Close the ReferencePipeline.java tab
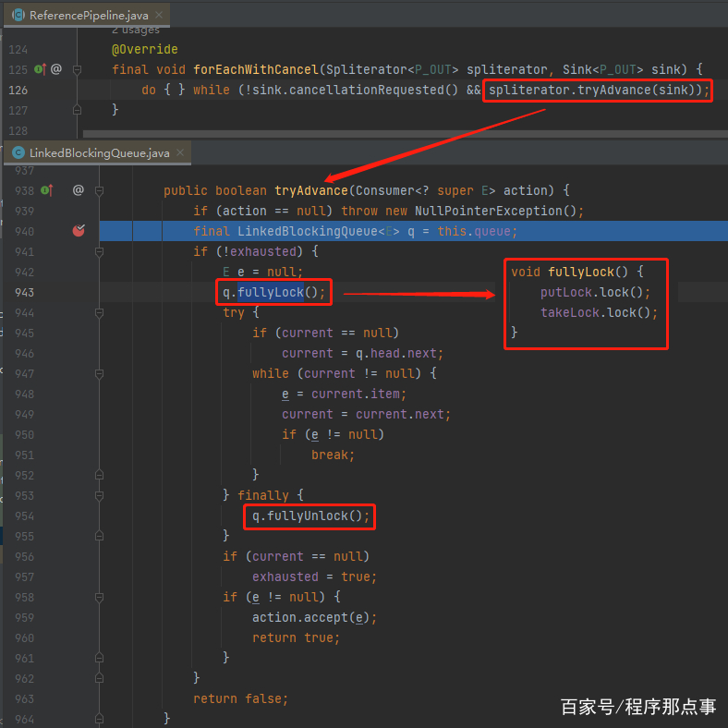The image size is (728, 728). [159, 15]
